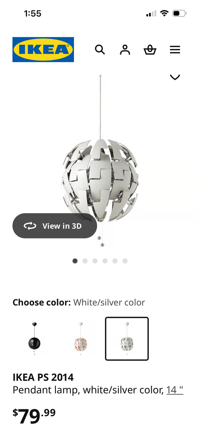Tap the Wi-Fi status icon
The image size is (200, 435).
click(x=165, y=13)
